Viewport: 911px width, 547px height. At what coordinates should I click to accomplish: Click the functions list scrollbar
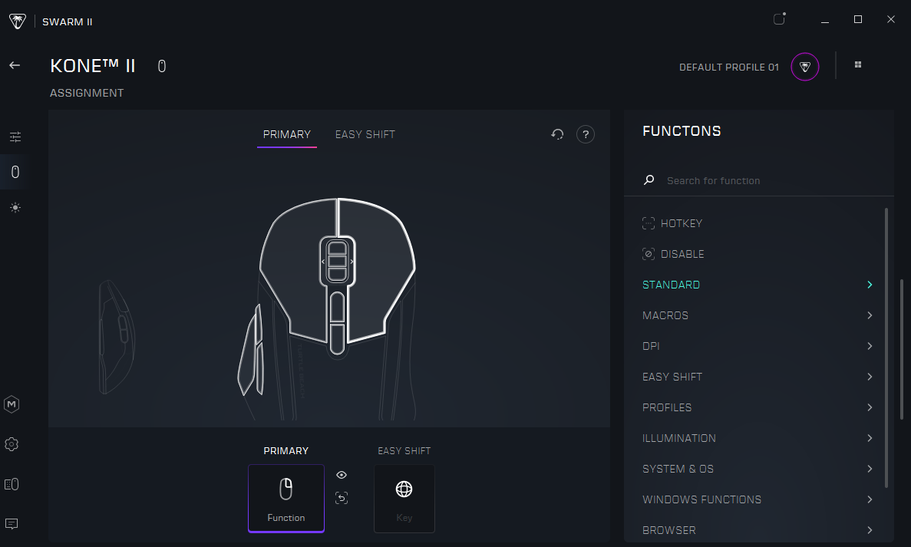[886, 348]
